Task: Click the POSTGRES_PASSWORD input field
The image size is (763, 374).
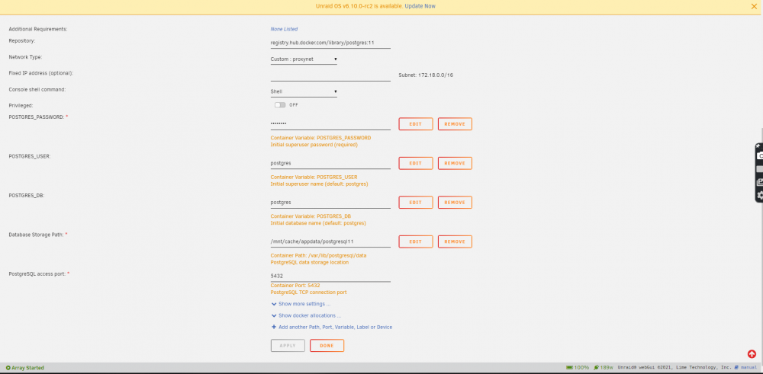Action: point(330,124)
